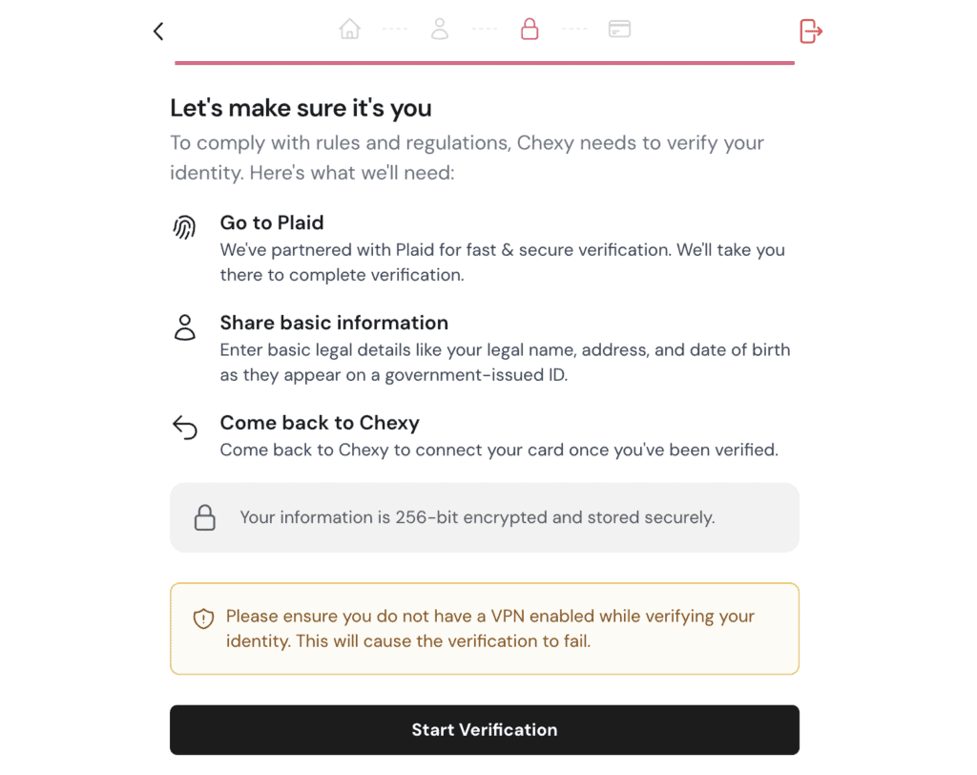Select the home step icon in the progress tracker
Viewport: 977px width, 775px height.
[x=349, y=30]
